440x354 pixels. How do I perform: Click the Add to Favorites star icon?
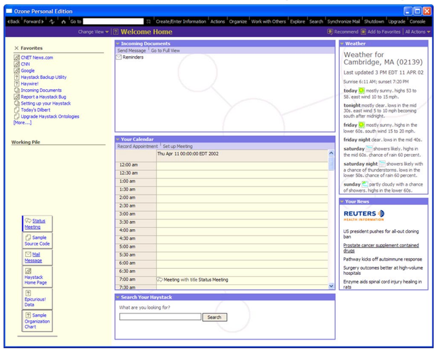point(364,32)
